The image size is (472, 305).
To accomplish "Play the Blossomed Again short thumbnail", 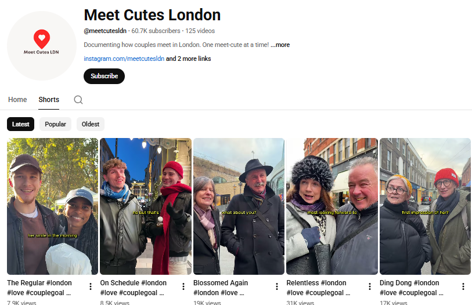I will 239,206.
